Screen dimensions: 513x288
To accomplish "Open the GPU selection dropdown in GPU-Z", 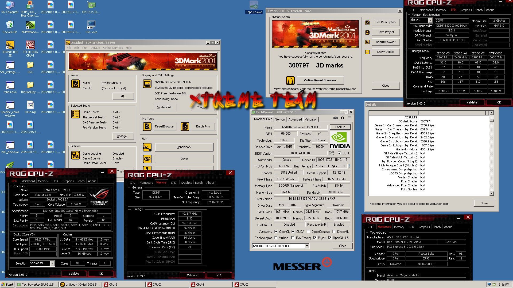I will click(x=307, y=246).
